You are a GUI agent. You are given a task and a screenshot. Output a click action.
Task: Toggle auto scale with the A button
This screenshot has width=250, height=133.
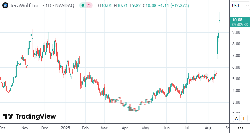(236, 118)
